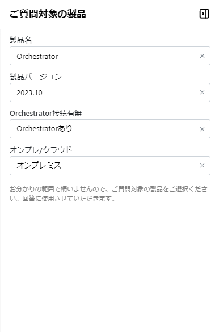Clear the 製品名 Orchestrator selection
The height and width of the screenshot is (332, 211).
pyautogui.click(x=202, y=56)
